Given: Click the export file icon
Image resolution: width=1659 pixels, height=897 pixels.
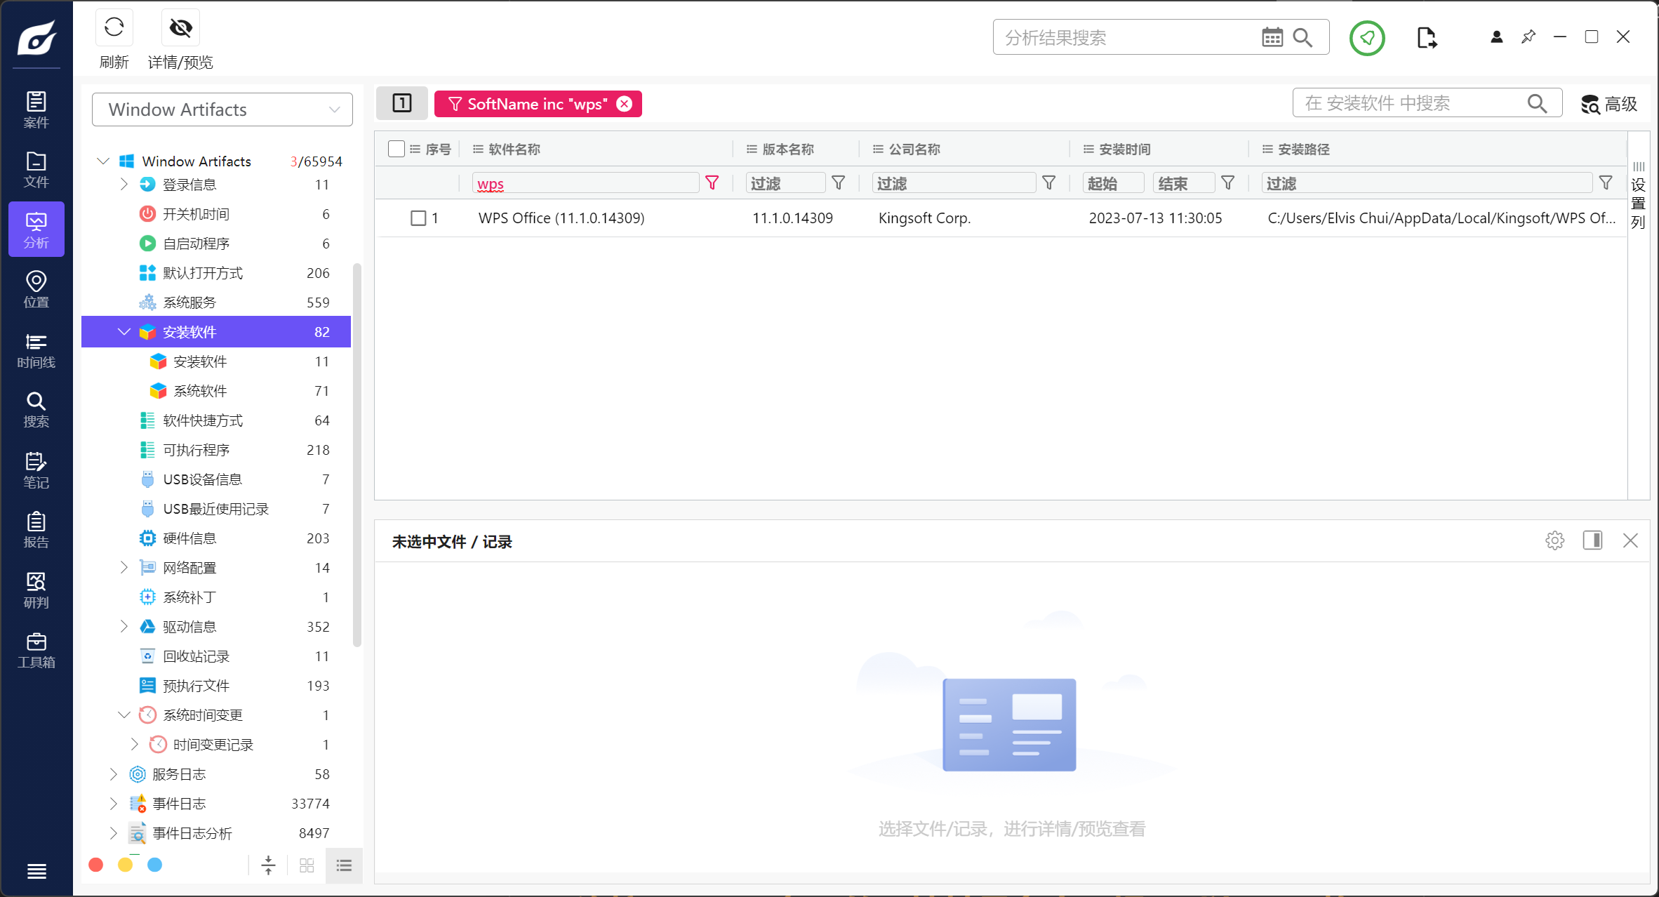Looking at the screenshot, I should [x=1426, y=38].
